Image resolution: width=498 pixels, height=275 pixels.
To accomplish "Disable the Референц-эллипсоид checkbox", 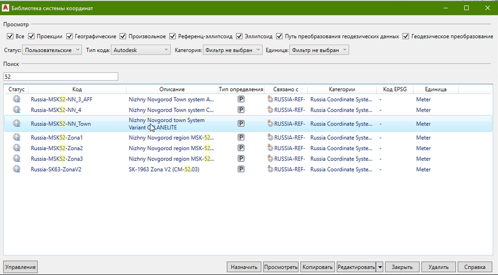I will pos(174,36).
